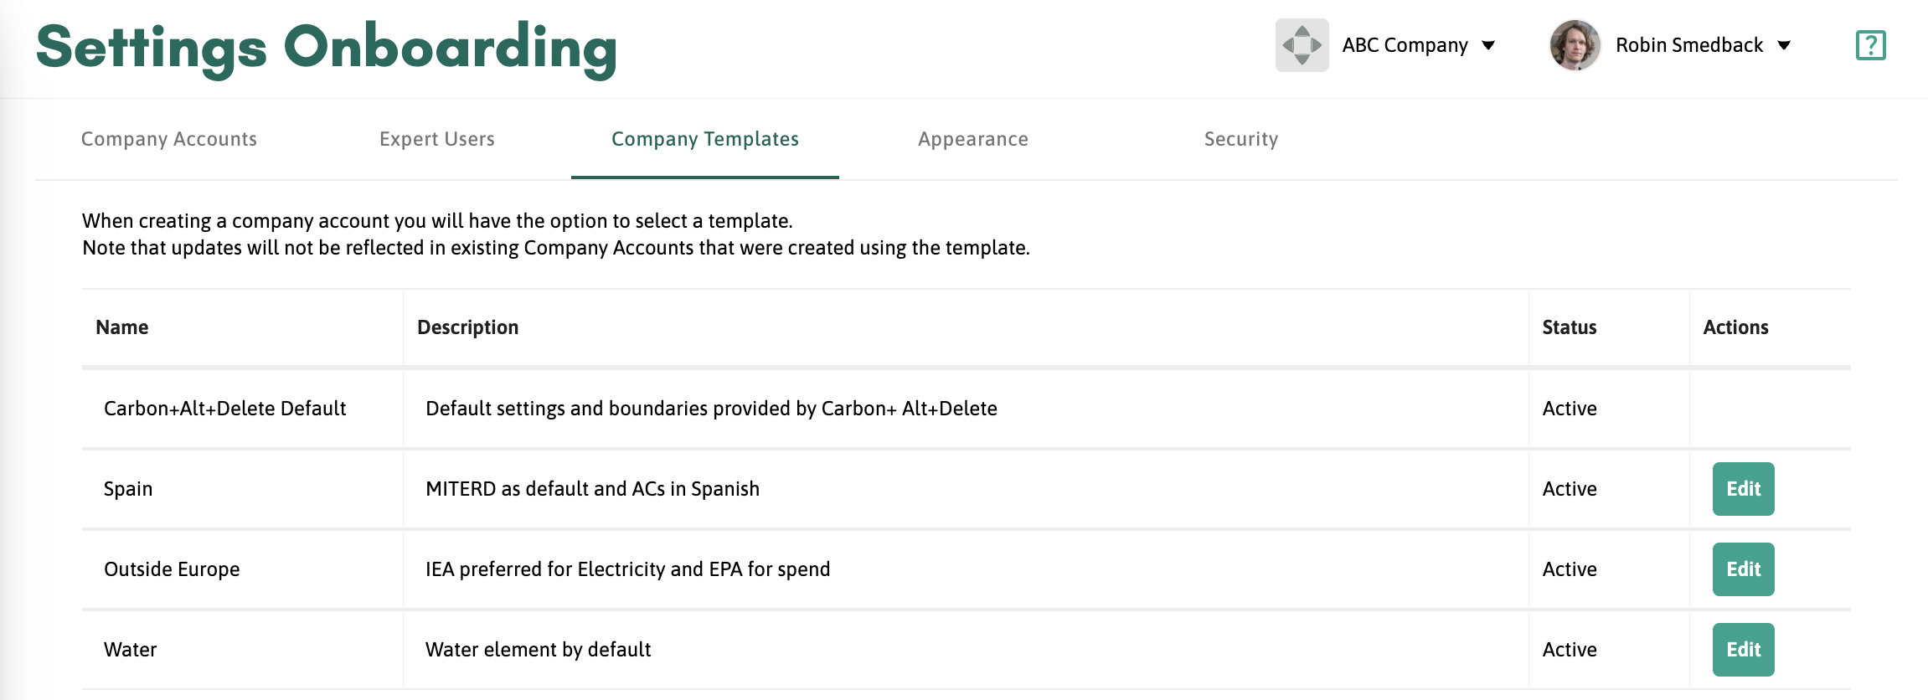Click the Description column header
This screenshot has height=700, width=1928.
tap(468, 327)
